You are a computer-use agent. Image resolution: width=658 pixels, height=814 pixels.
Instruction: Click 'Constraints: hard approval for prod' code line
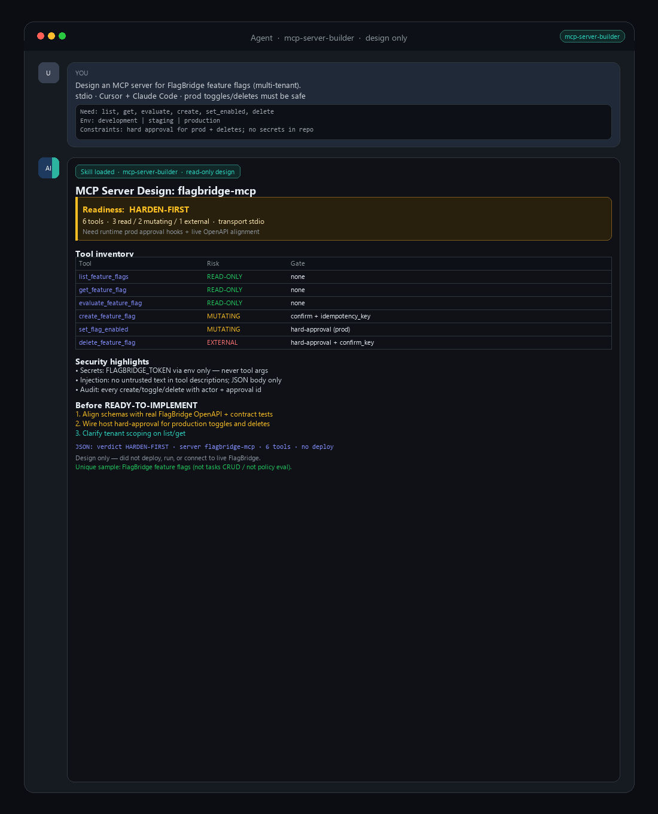click(197, 130)
